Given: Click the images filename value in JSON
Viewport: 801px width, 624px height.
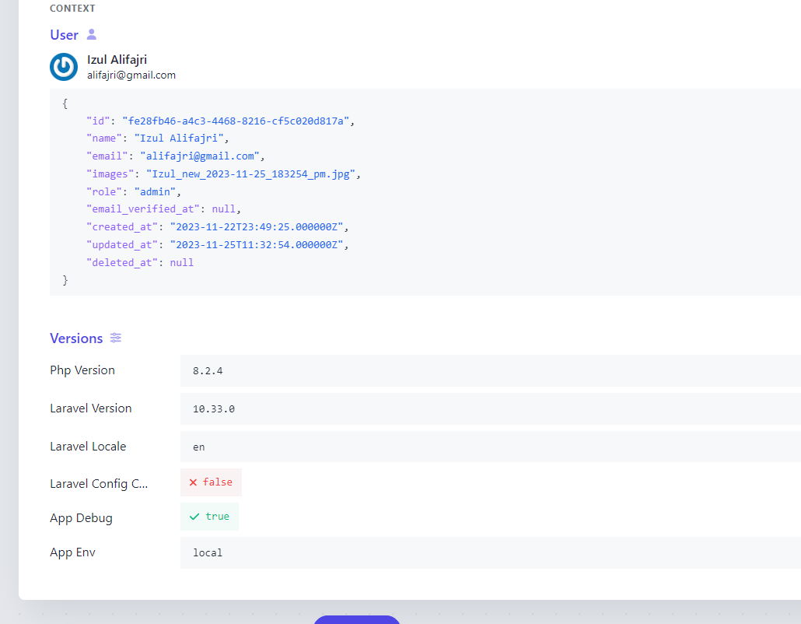Looking at the screenshot, I should (253, 174).
